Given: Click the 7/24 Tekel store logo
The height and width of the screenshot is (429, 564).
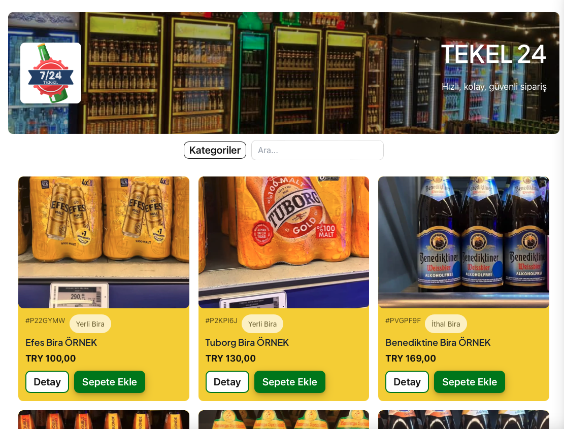Looking at the screenshot, I should click(51, 73).
